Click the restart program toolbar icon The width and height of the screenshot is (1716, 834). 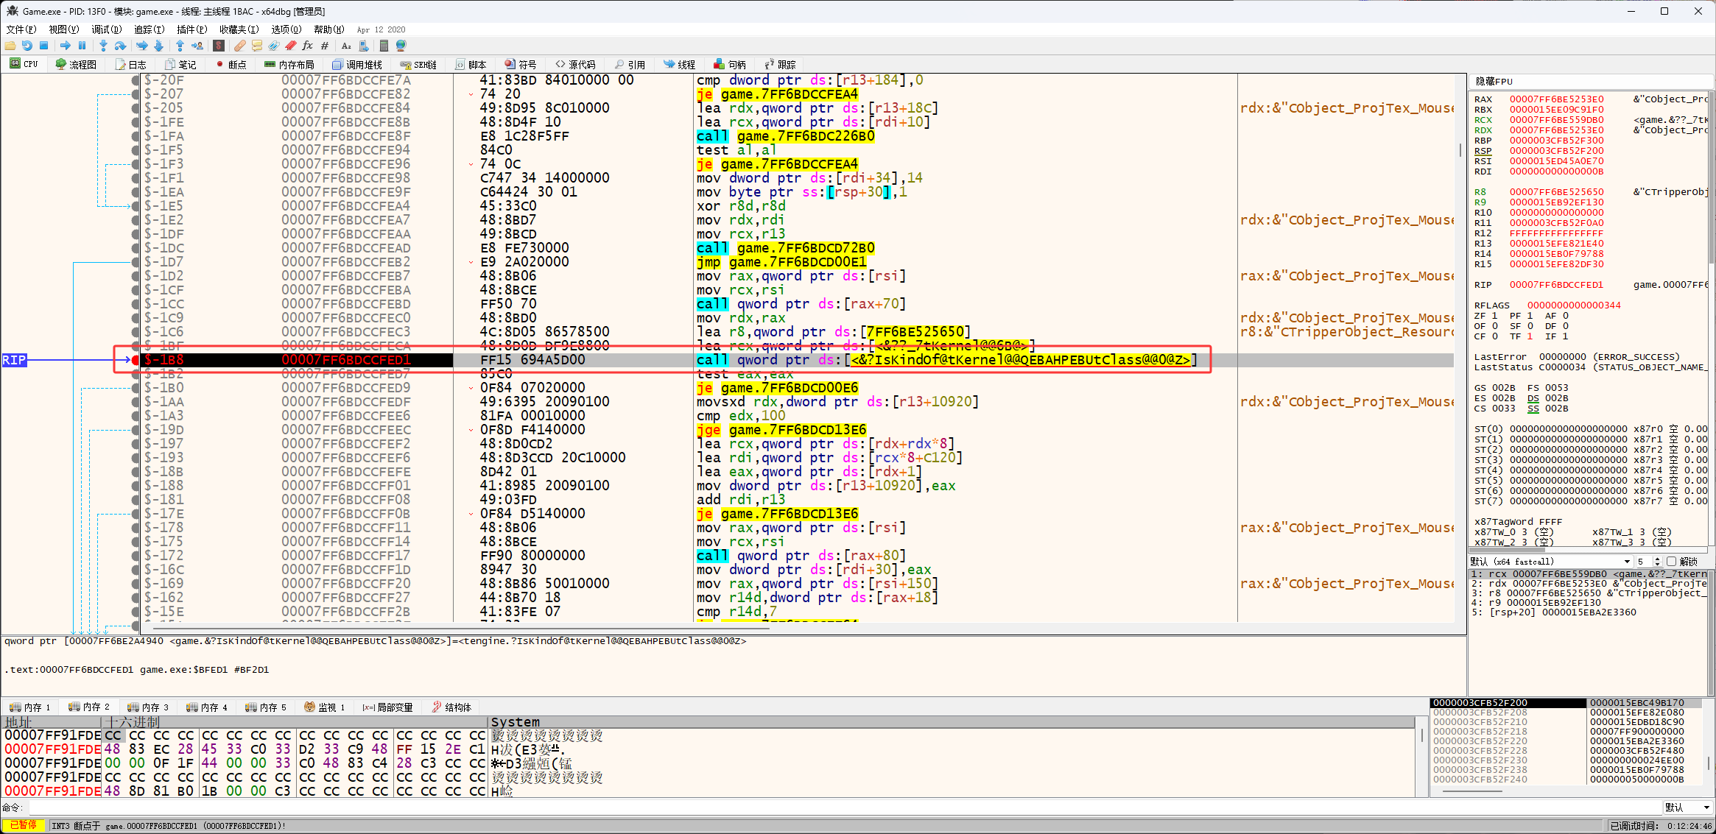tap(27, 46)
